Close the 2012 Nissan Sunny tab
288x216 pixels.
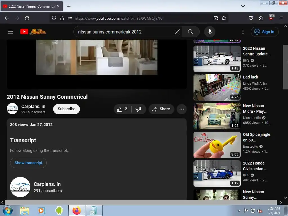(x=58, y=6)
